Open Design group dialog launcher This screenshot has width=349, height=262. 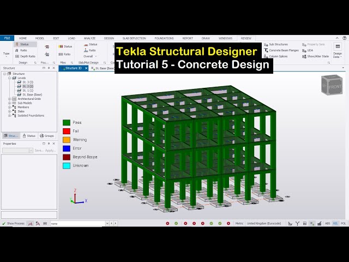coord(35,63)
